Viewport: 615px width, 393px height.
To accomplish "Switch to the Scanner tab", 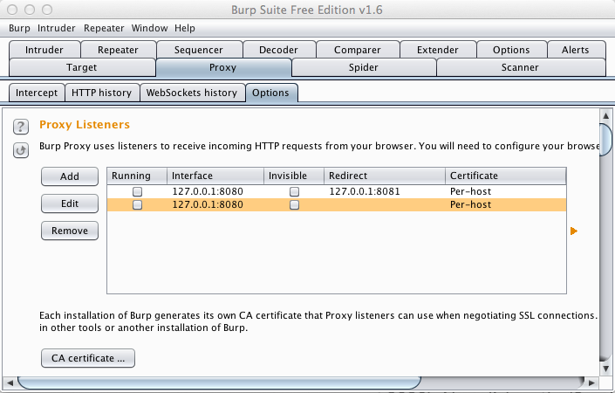I will (520, 67).
